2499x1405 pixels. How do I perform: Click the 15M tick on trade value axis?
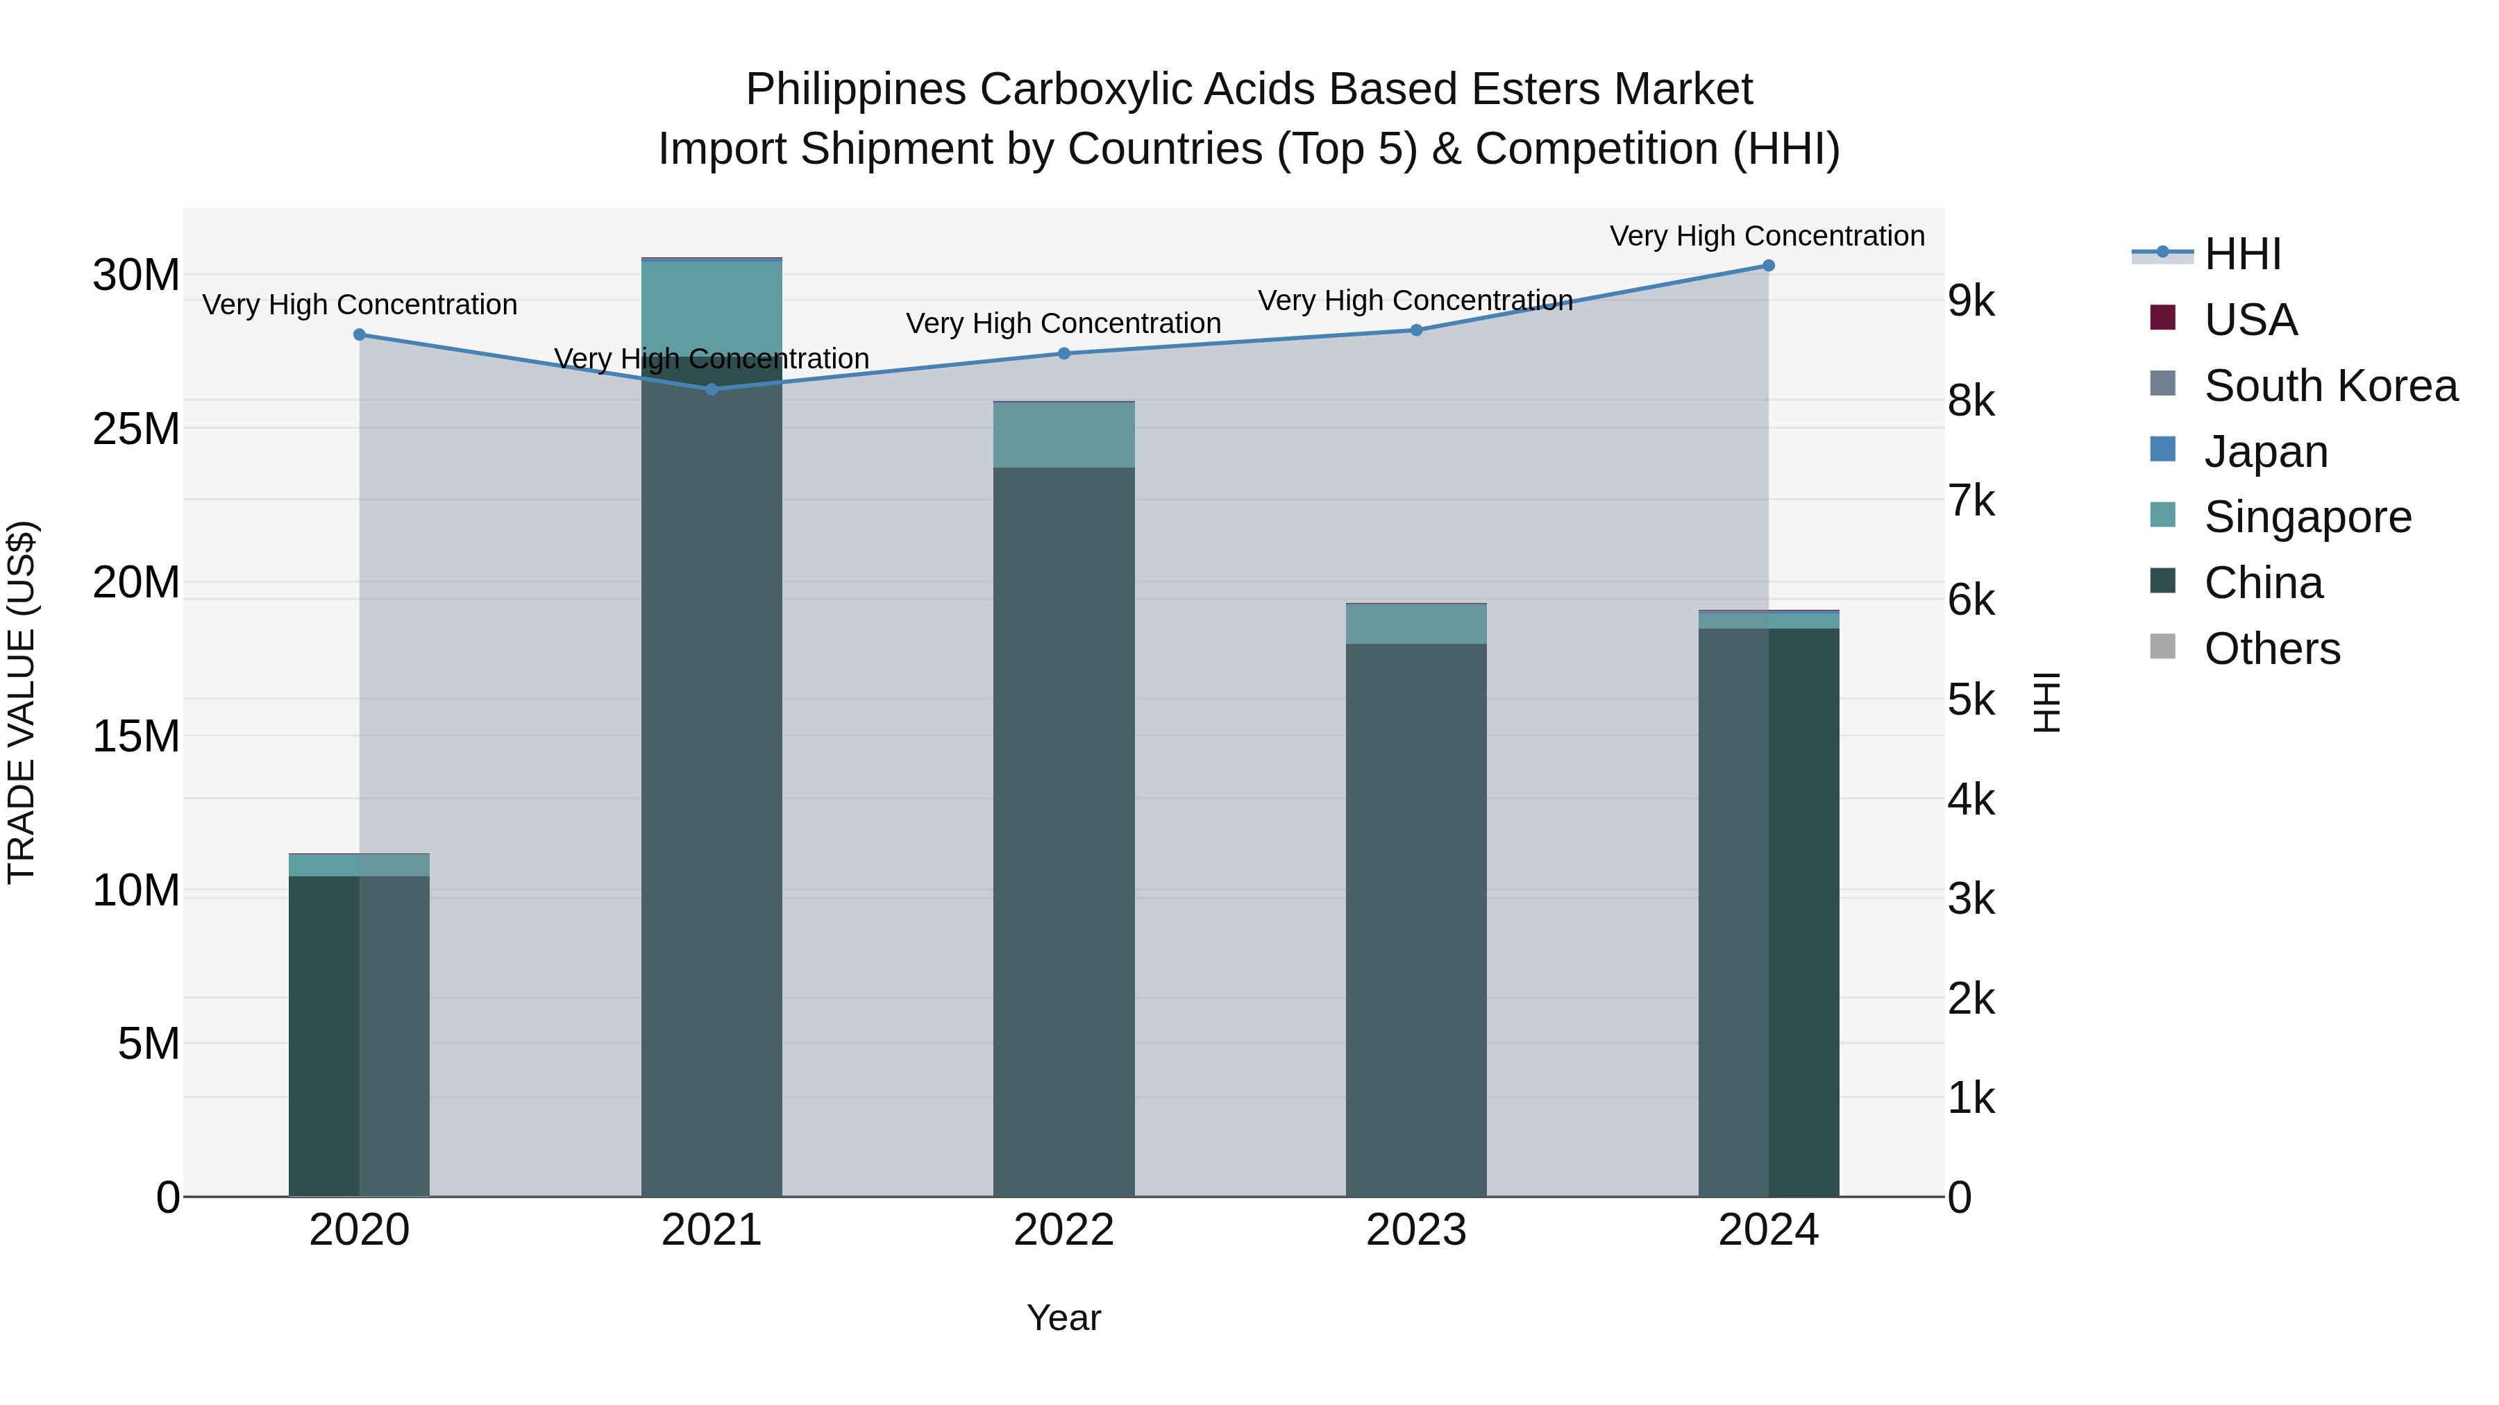pos(136,736)
